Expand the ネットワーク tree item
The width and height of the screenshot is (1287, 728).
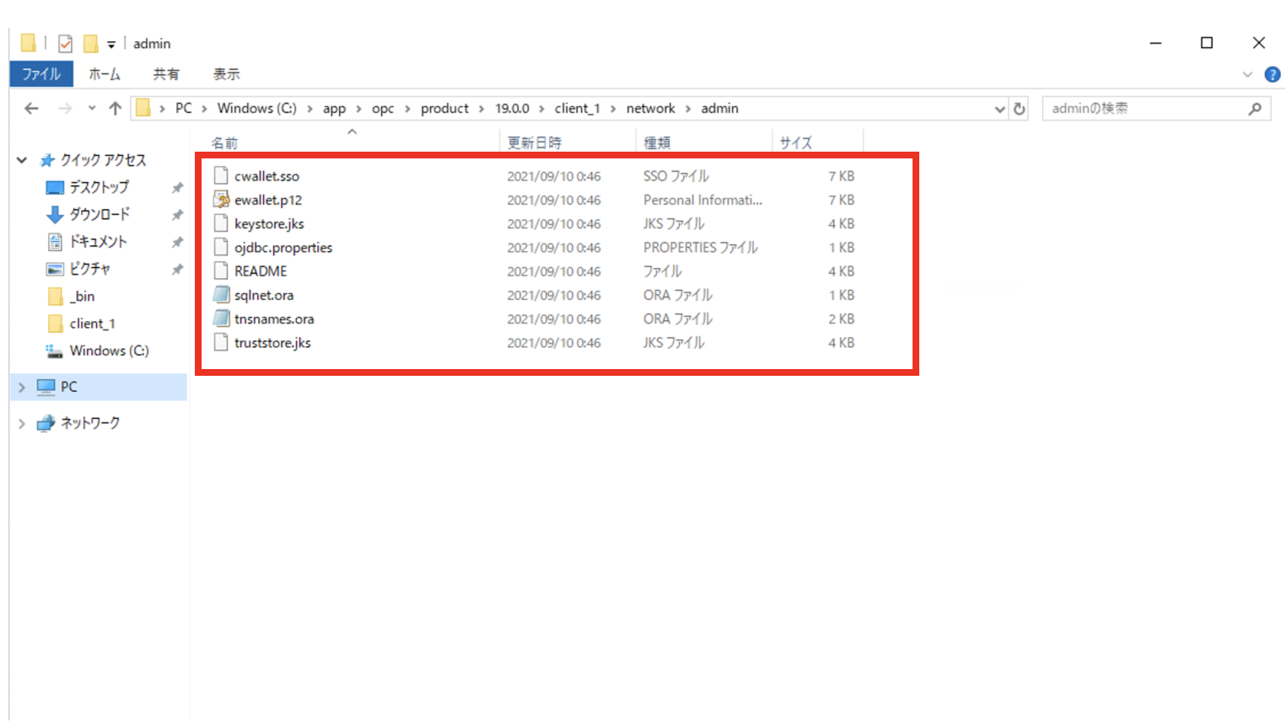21,423
